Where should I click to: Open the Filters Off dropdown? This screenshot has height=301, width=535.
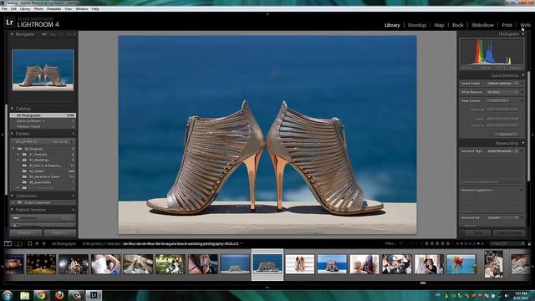point(507,243)
